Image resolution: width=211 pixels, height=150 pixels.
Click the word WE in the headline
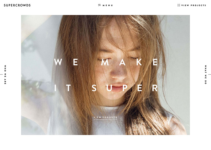[x=66, y=62]
